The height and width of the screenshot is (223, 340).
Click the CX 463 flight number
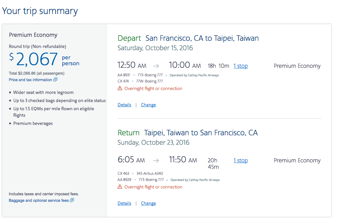tap(123, 173)
